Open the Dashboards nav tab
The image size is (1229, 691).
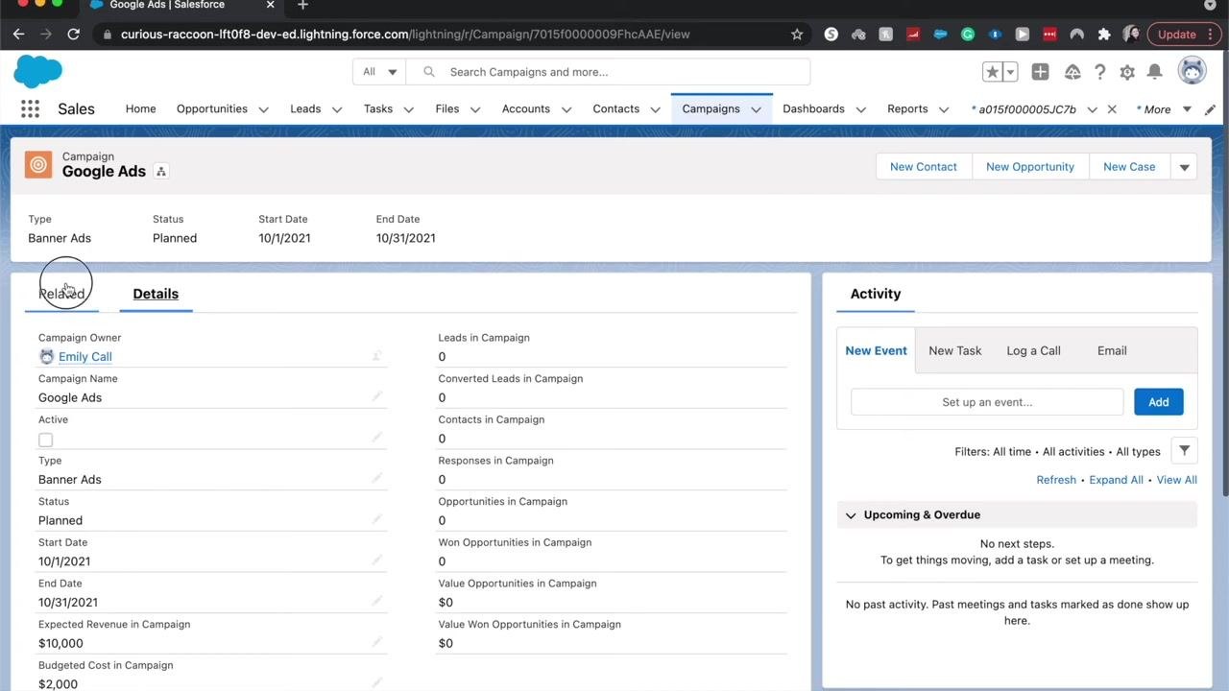tap(813, 108)
